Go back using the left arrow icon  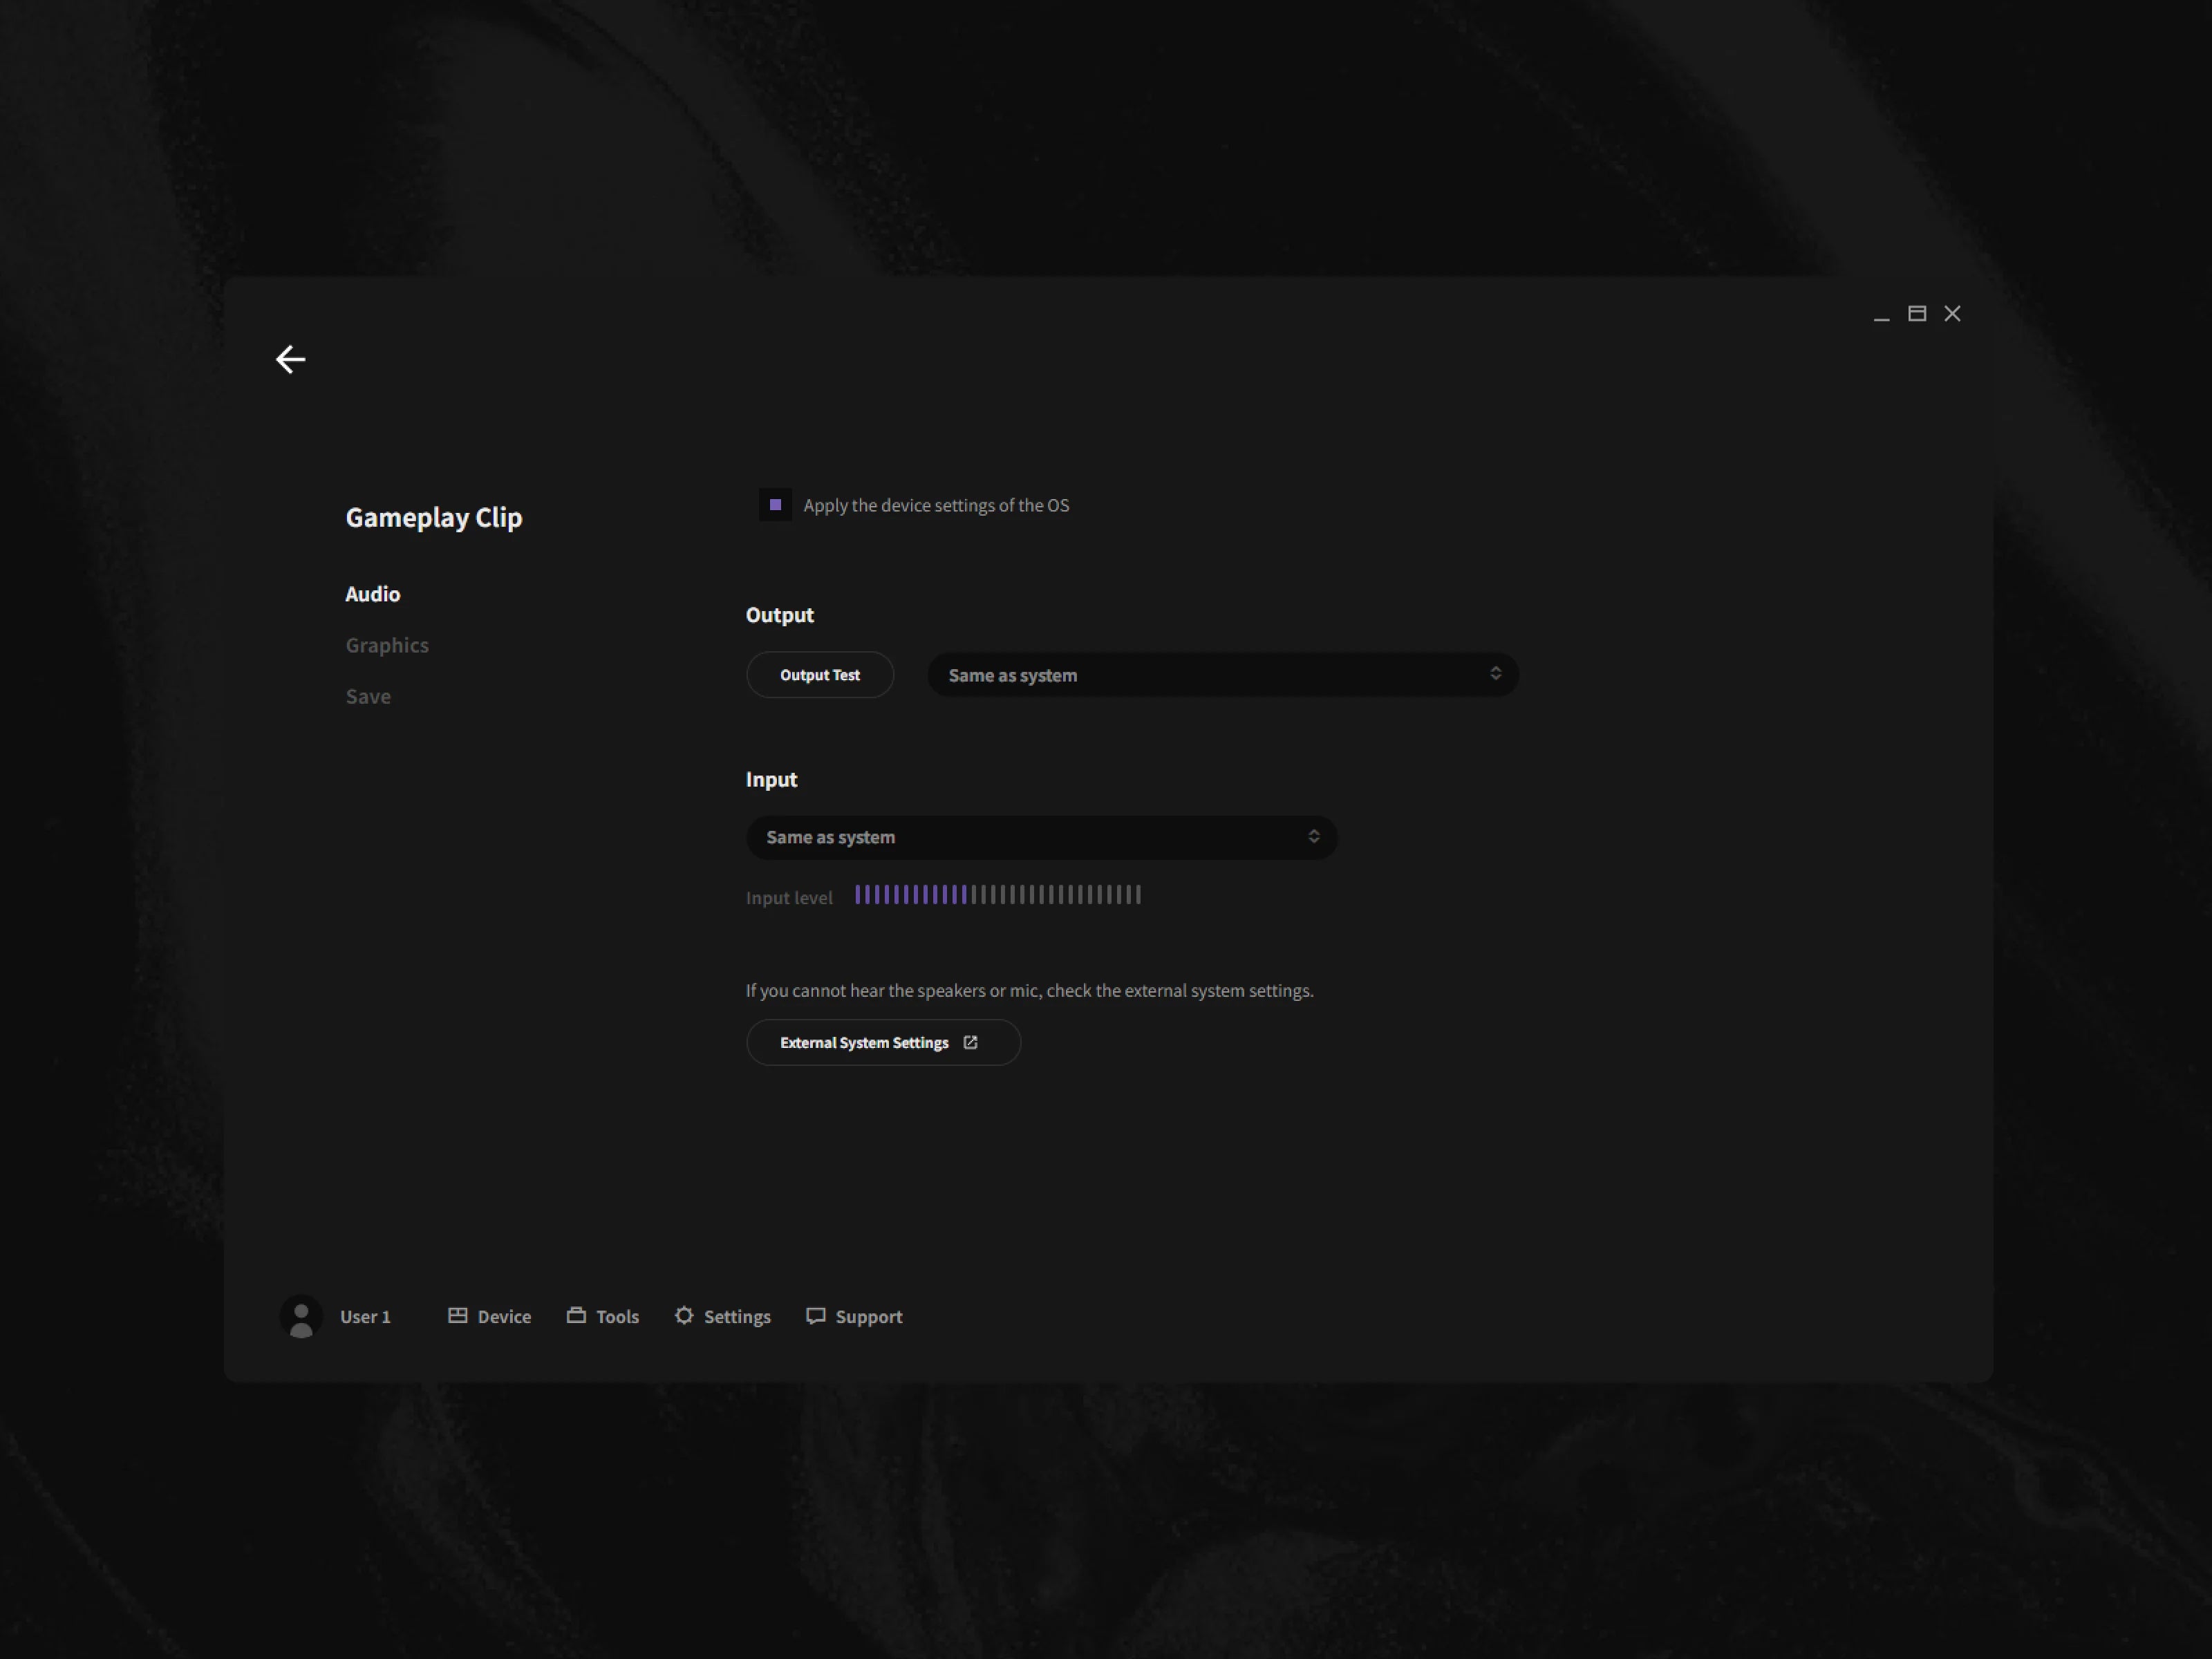290,359
